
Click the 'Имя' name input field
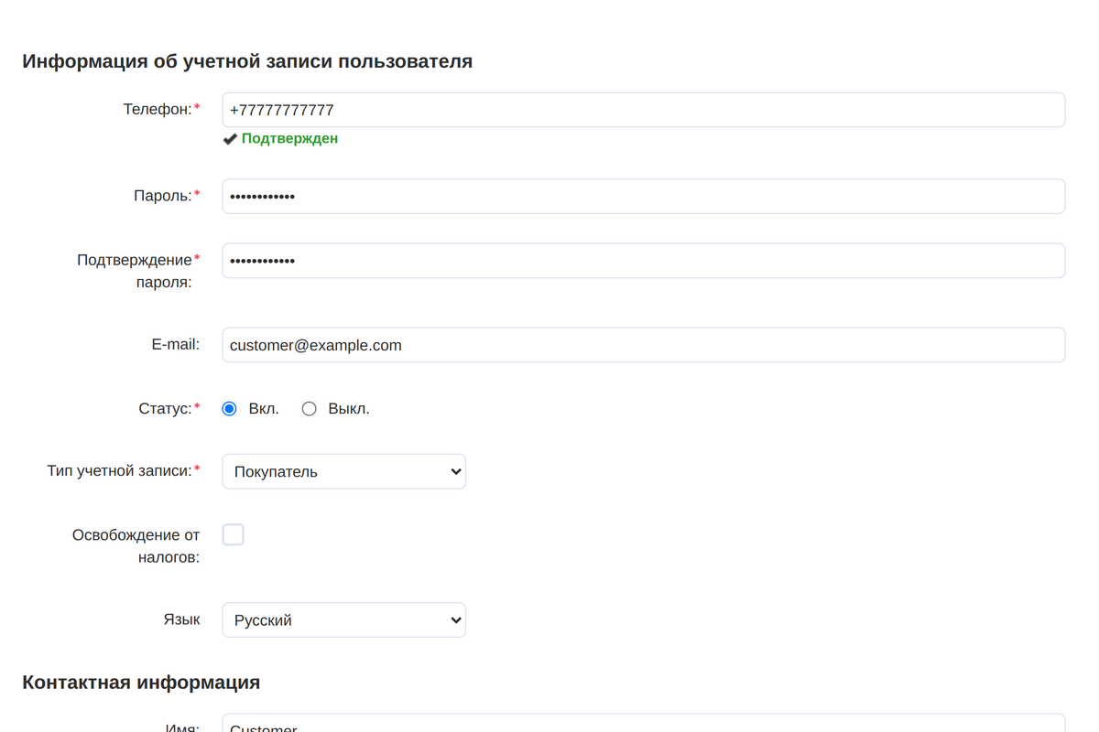[x=643, y=723]
